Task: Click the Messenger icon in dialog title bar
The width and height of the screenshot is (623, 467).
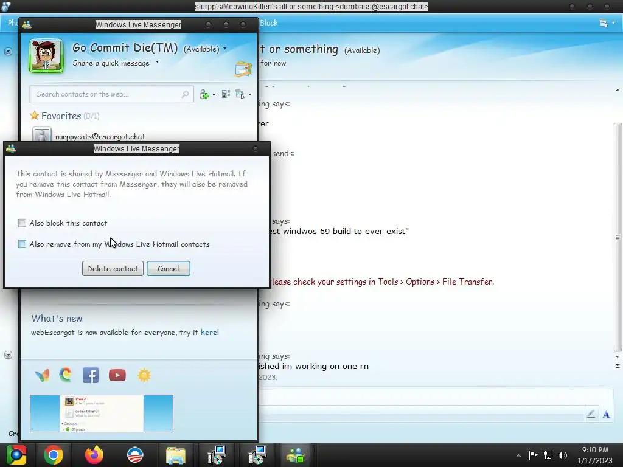Action: 11,148
